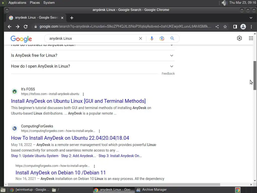Image resolution: width=257 pixels, height=193 pixels.
Task: Expand "Is AnyDesk free for Linux?"
Action: (x=93, y=56)
